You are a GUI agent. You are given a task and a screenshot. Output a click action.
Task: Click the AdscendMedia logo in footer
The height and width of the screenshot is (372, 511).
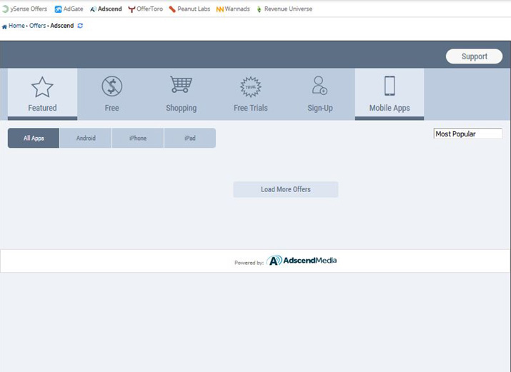click(302, 261)
